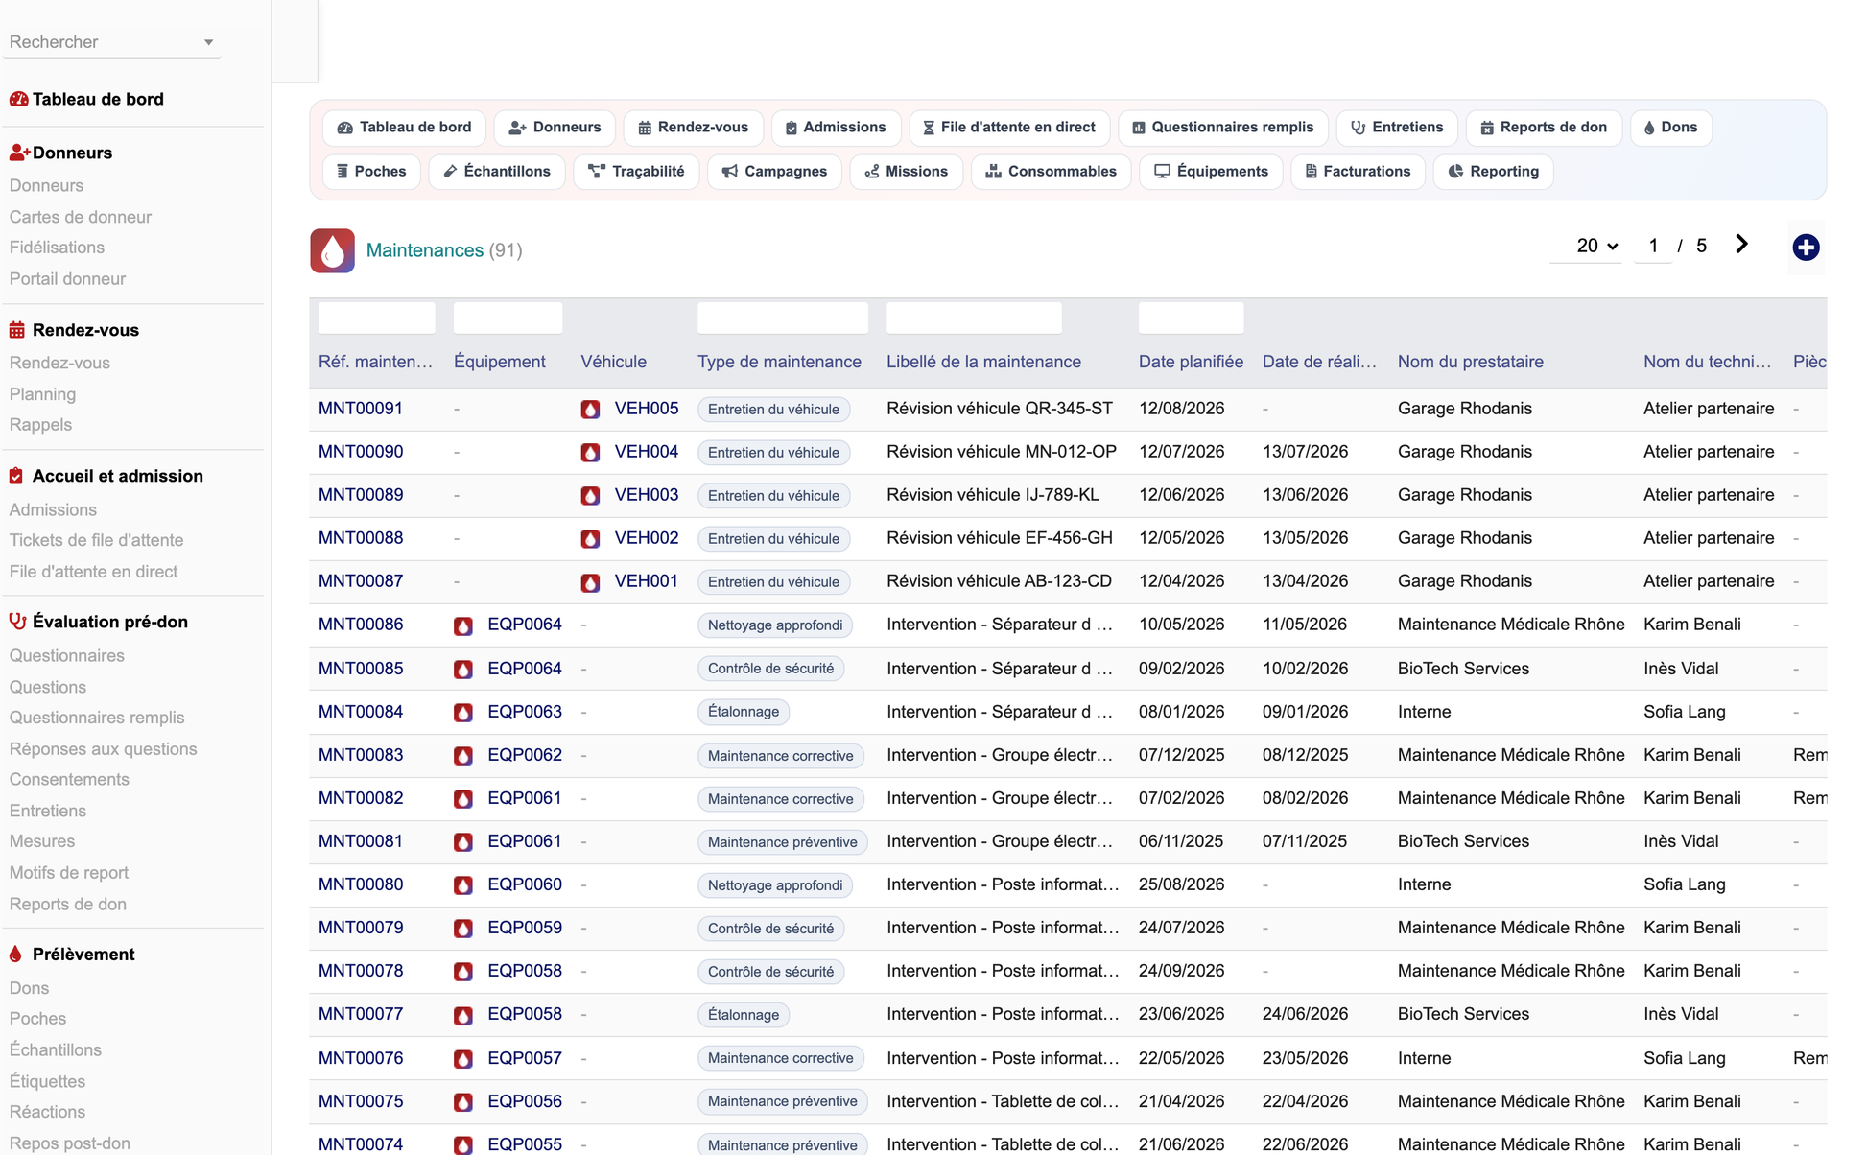Open the Missions tab
Viewport: 1867px width, 1155px height.
pyautogui.click(x=906, y=172)
